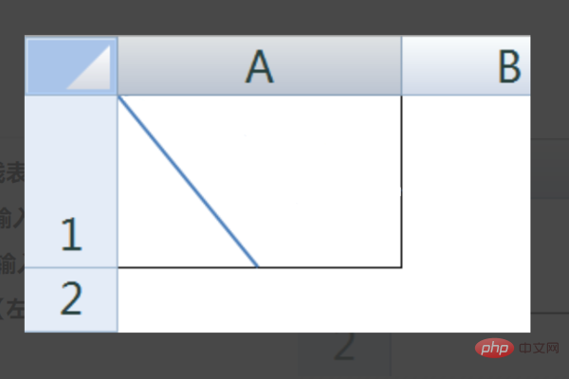Select the row 1 header
Image resolution: width=569 pixels, height=379 pixels.
[x=71, y=181]
